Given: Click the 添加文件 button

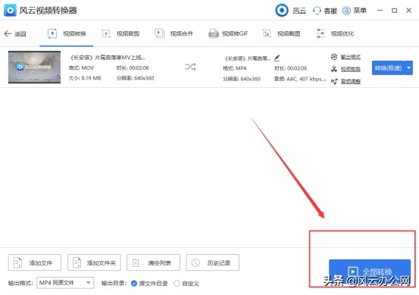Looking at the screenshot, I should (35, 262).
